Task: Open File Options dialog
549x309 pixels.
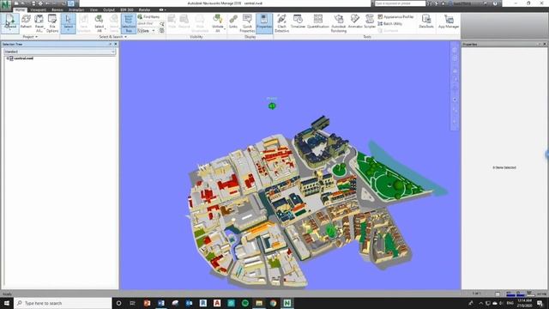Action: click(52, 23)
